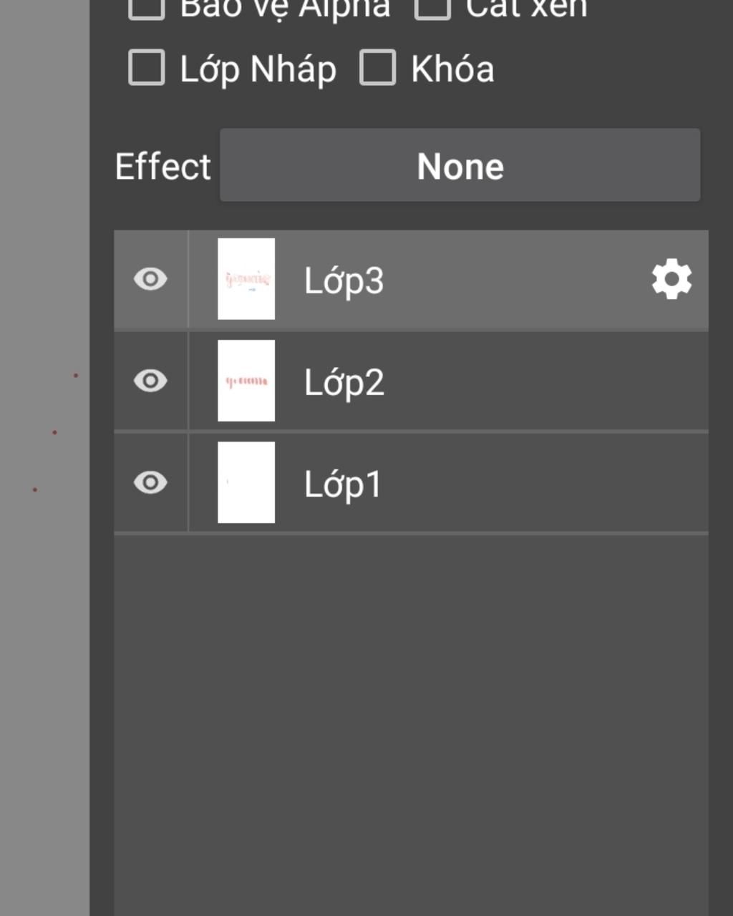Choose the Lớp3 layer name
The width and height of the screenshot is (733, 916).
(x=344, y=281)
